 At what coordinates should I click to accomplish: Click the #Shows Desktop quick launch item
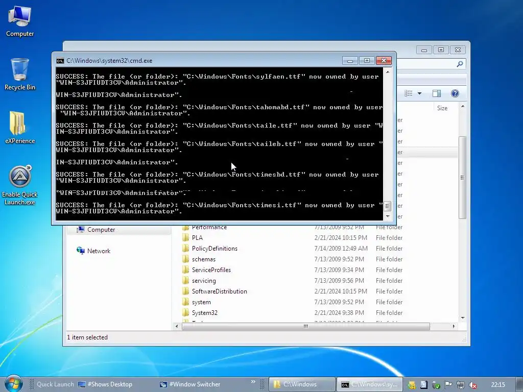pos(105,384)
